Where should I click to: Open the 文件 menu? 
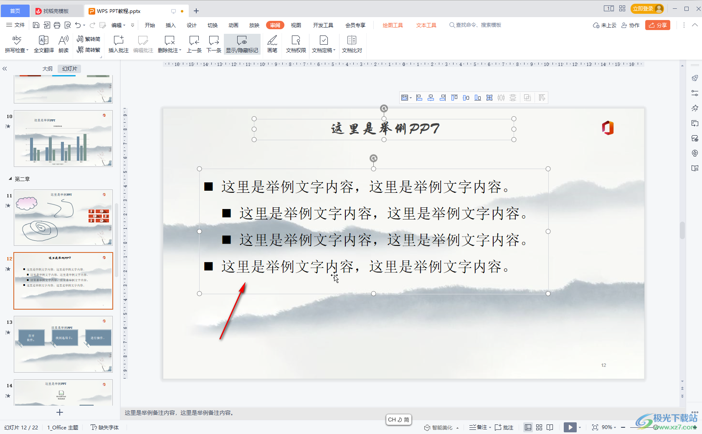[x=15, y=25]
